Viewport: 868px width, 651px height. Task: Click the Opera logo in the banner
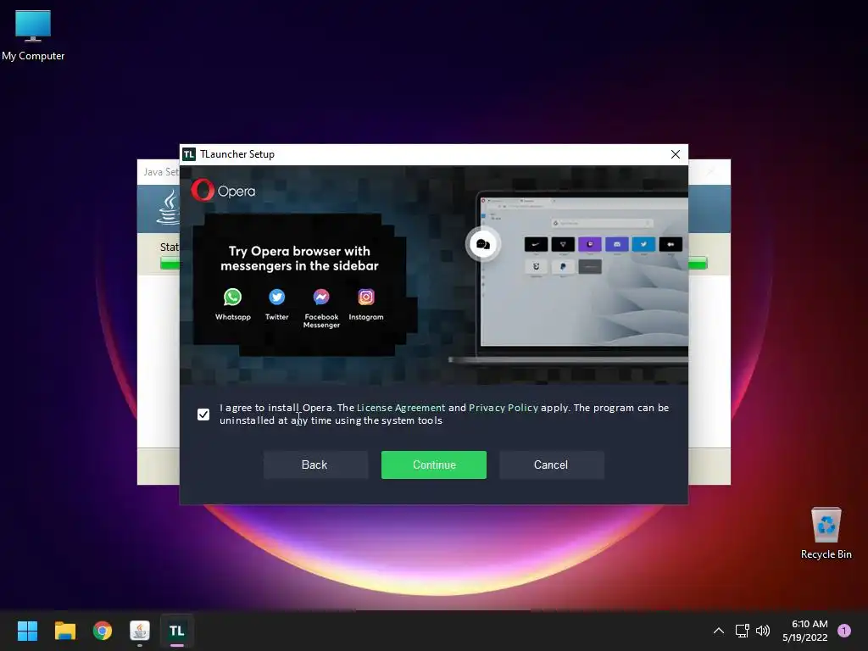223,191
